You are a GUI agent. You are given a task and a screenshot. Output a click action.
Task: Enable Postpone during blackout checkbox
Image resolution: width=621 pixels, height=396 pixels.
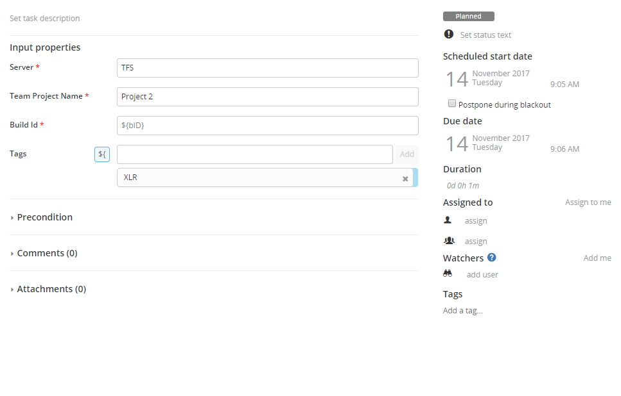click(x=452, y=104)
